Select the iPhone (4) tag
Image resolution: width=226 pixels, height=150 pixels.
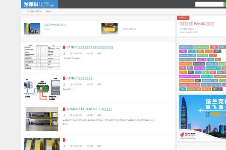[x=207, y=76]
